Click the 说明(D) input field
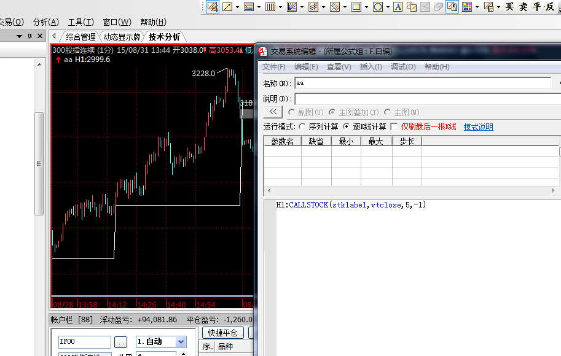Viewport: 561px width, 356px height. coord(427,99)
